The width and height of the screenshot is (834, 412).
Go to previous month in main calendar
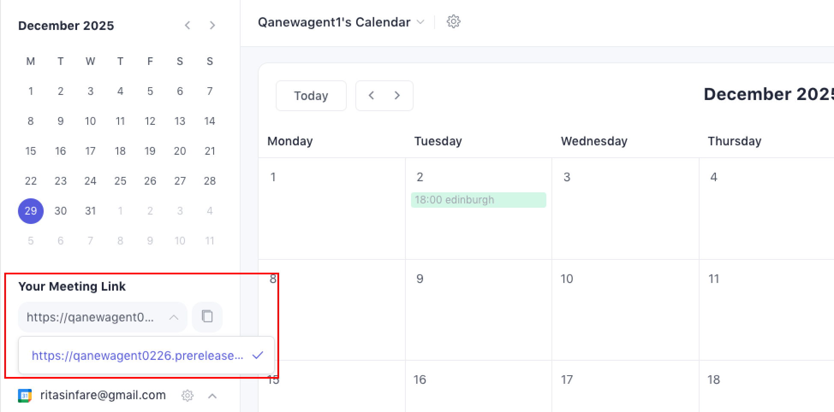(x=371, y=96)
